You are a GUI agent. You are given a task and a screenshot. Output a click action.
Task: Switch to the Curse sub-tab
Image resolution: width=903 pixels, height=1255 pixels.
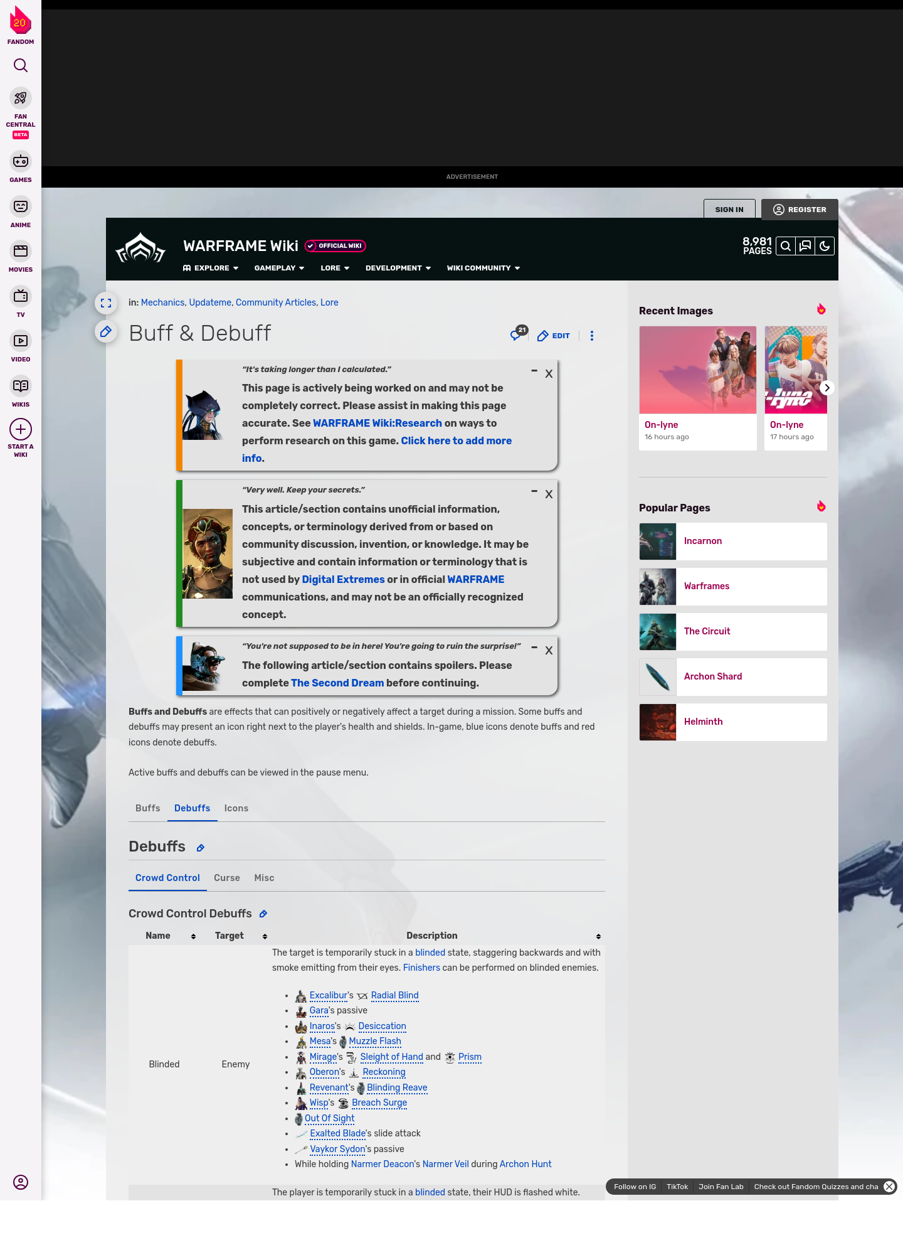click(227, 878)
